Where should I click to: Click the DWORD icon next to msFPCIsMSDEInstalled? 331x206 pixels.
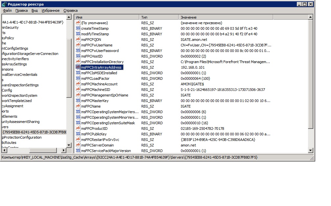click(x=78, y=73)
